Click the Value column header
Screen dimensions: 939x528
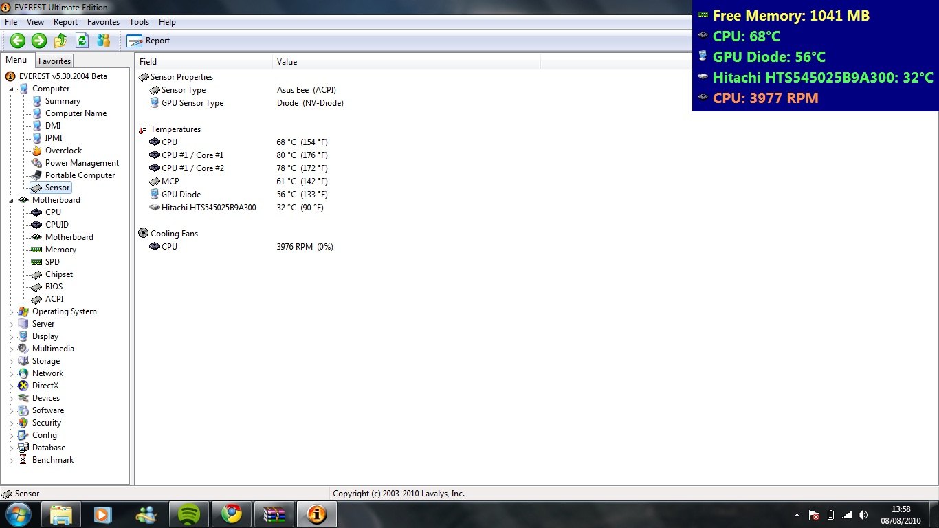coord(406,62)
